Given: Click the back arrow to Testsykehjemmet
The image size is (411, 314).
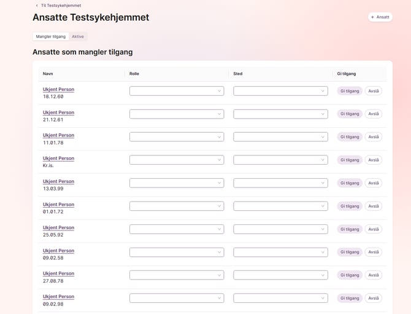Looking at the screenshot, I should click(x=37, y=6).
